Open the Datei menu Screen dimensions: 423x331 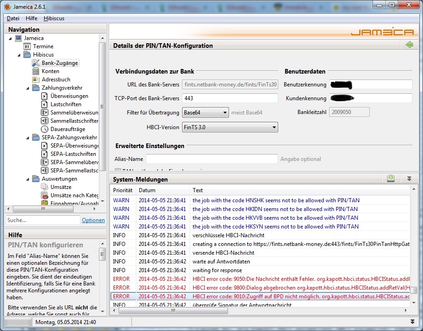[x=13, y=18]
